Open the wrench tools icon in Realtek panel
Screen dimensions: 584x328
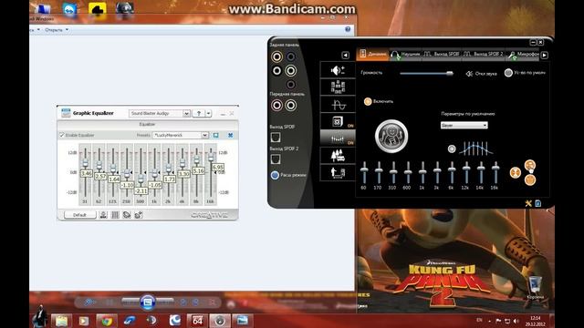[x=528, y=203]
